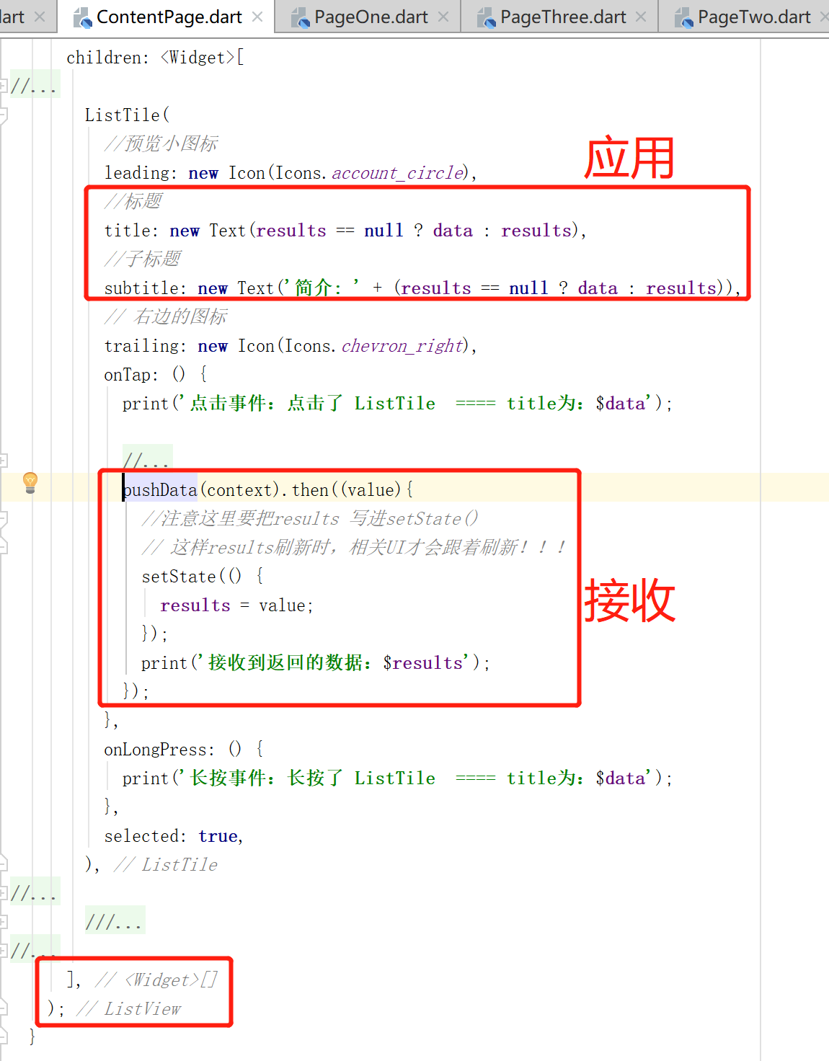Expand folded region below ListTile closing parenthesis

click(x=34, y=893)
